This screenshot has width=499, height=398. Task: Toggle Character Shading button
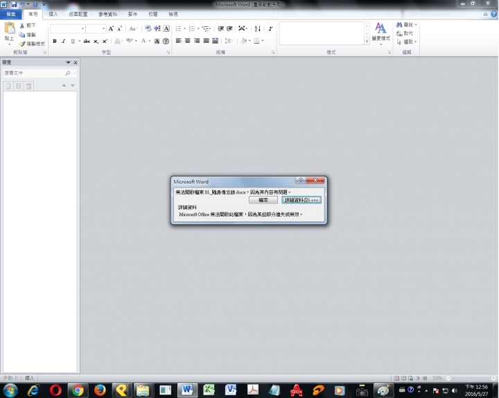pyautogui.click(x=157, y=41)
